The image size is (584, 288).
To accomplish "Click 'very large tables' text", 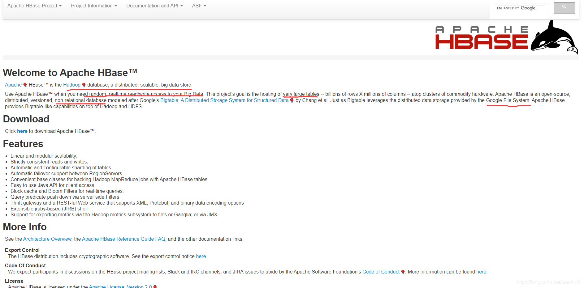I will pos(301,94).
